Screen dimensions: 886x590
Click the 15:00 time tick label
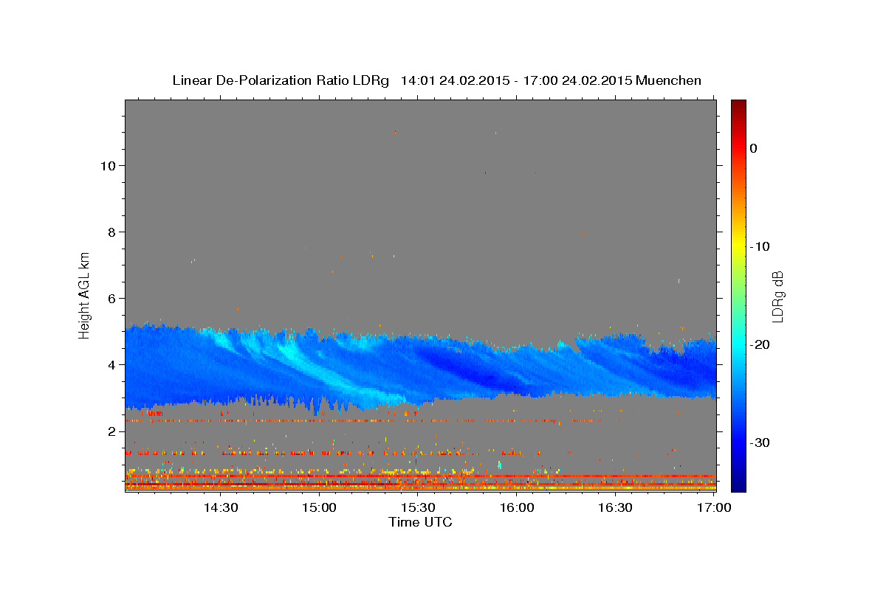click(319, 508)
